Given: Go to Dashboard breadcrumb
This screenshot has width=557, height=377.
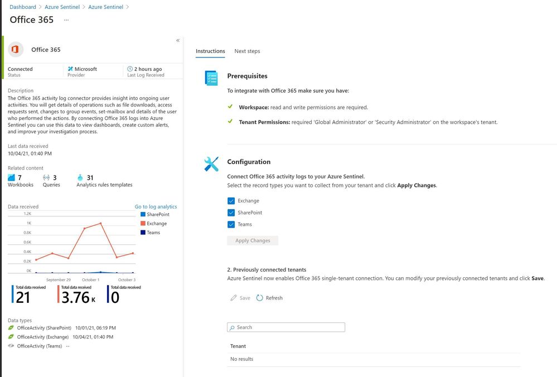Looking at the screenshot, I should 23,7.
